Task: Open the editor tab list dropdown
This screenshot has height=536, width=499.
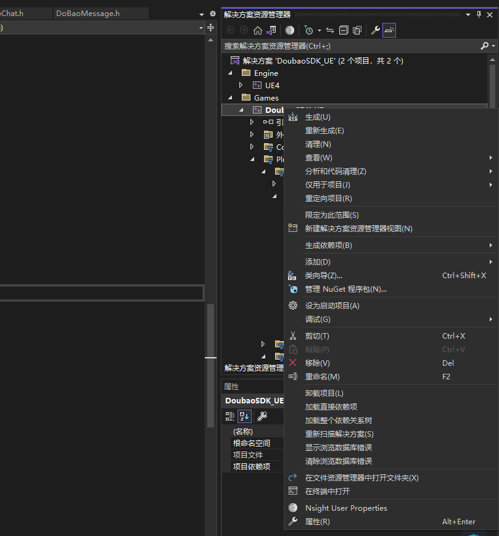Action: 202,14
